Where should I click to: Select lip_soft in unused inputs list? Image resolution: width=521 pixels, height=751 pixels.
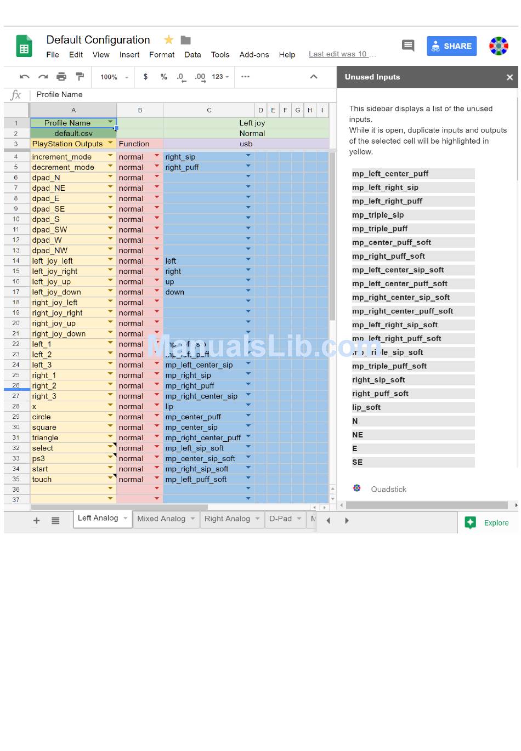coord(413,407)
